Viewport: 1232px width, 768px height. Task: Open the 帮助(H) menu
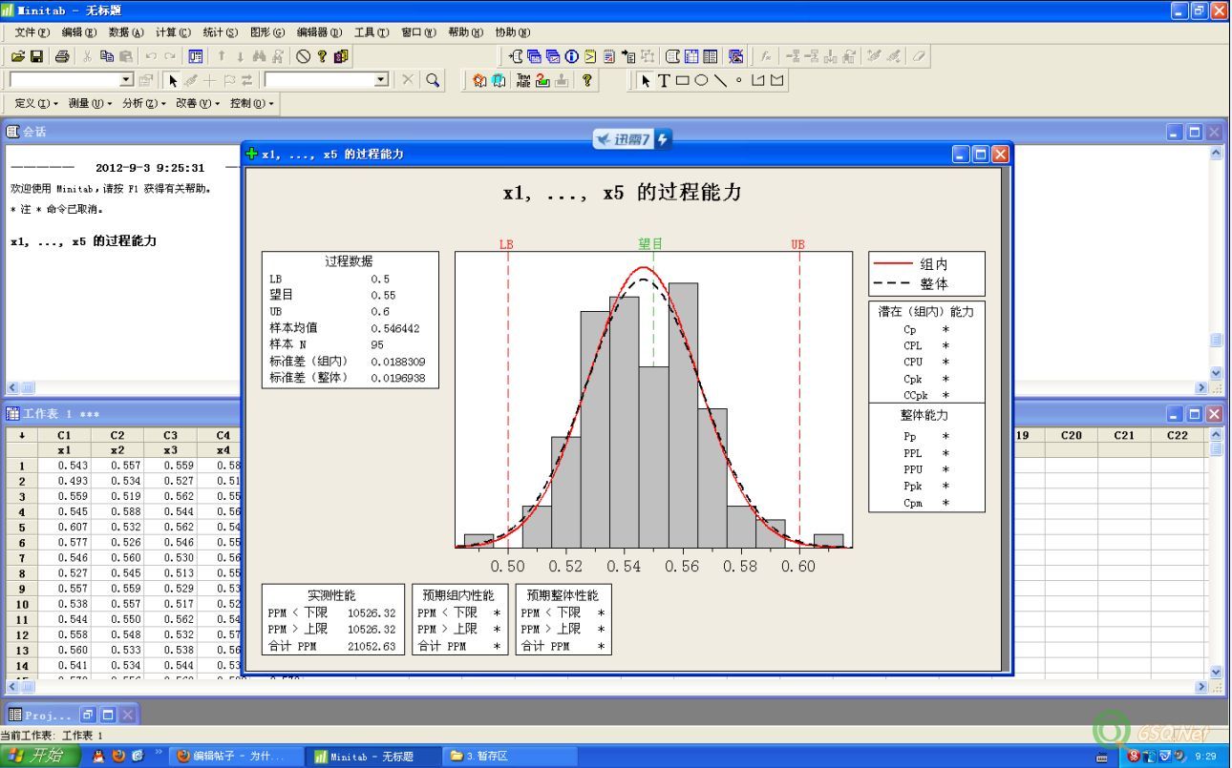click(x=465, y=31)
